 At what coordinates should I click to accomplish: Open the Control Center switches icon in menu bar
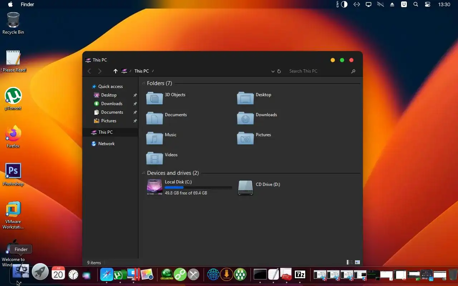click(428, 5)
